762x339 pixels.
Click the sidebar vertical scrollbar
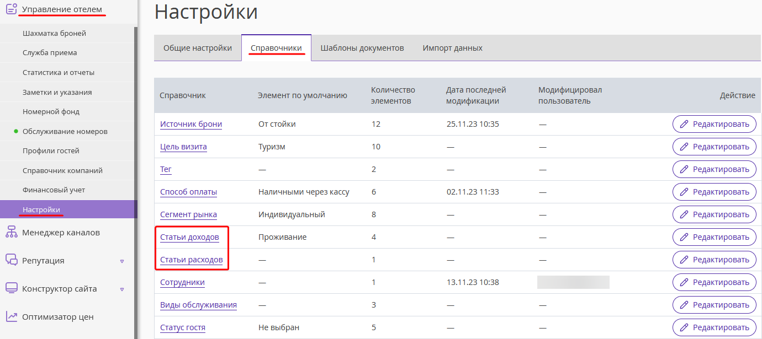(136, 182)
